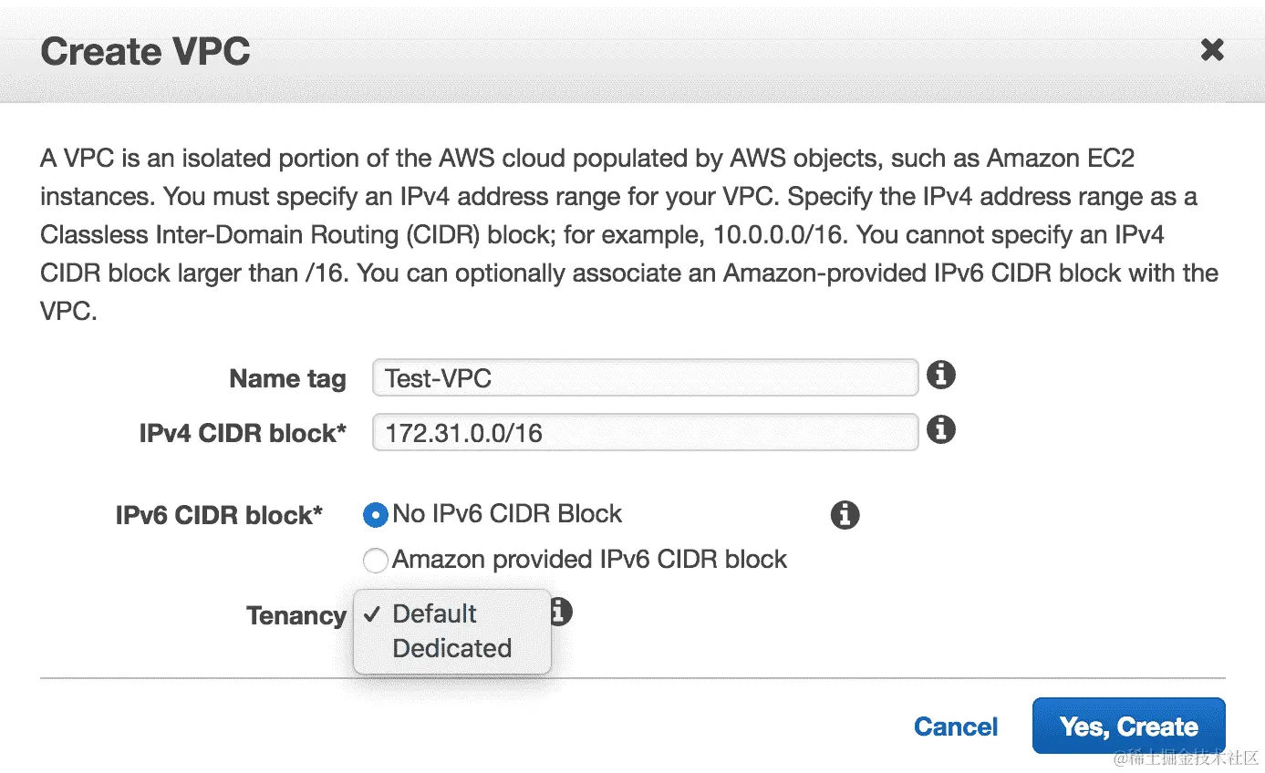Click the IPv6 CIDR block* label

point(219,516)
